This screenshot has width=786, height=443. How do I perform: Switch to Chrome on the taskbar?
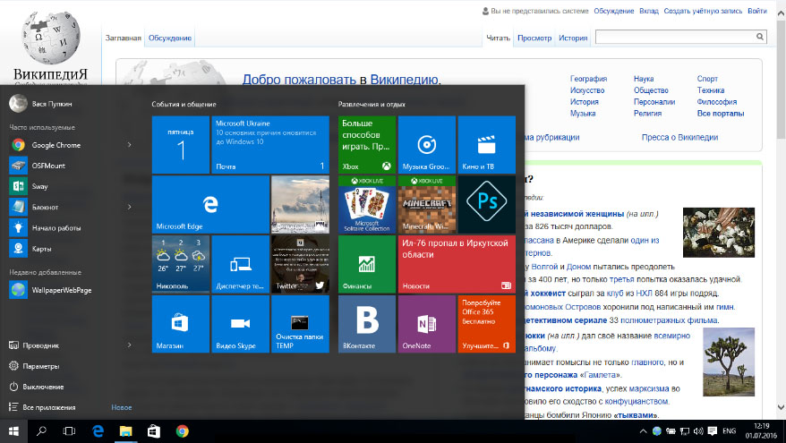(x=182, y=431)
